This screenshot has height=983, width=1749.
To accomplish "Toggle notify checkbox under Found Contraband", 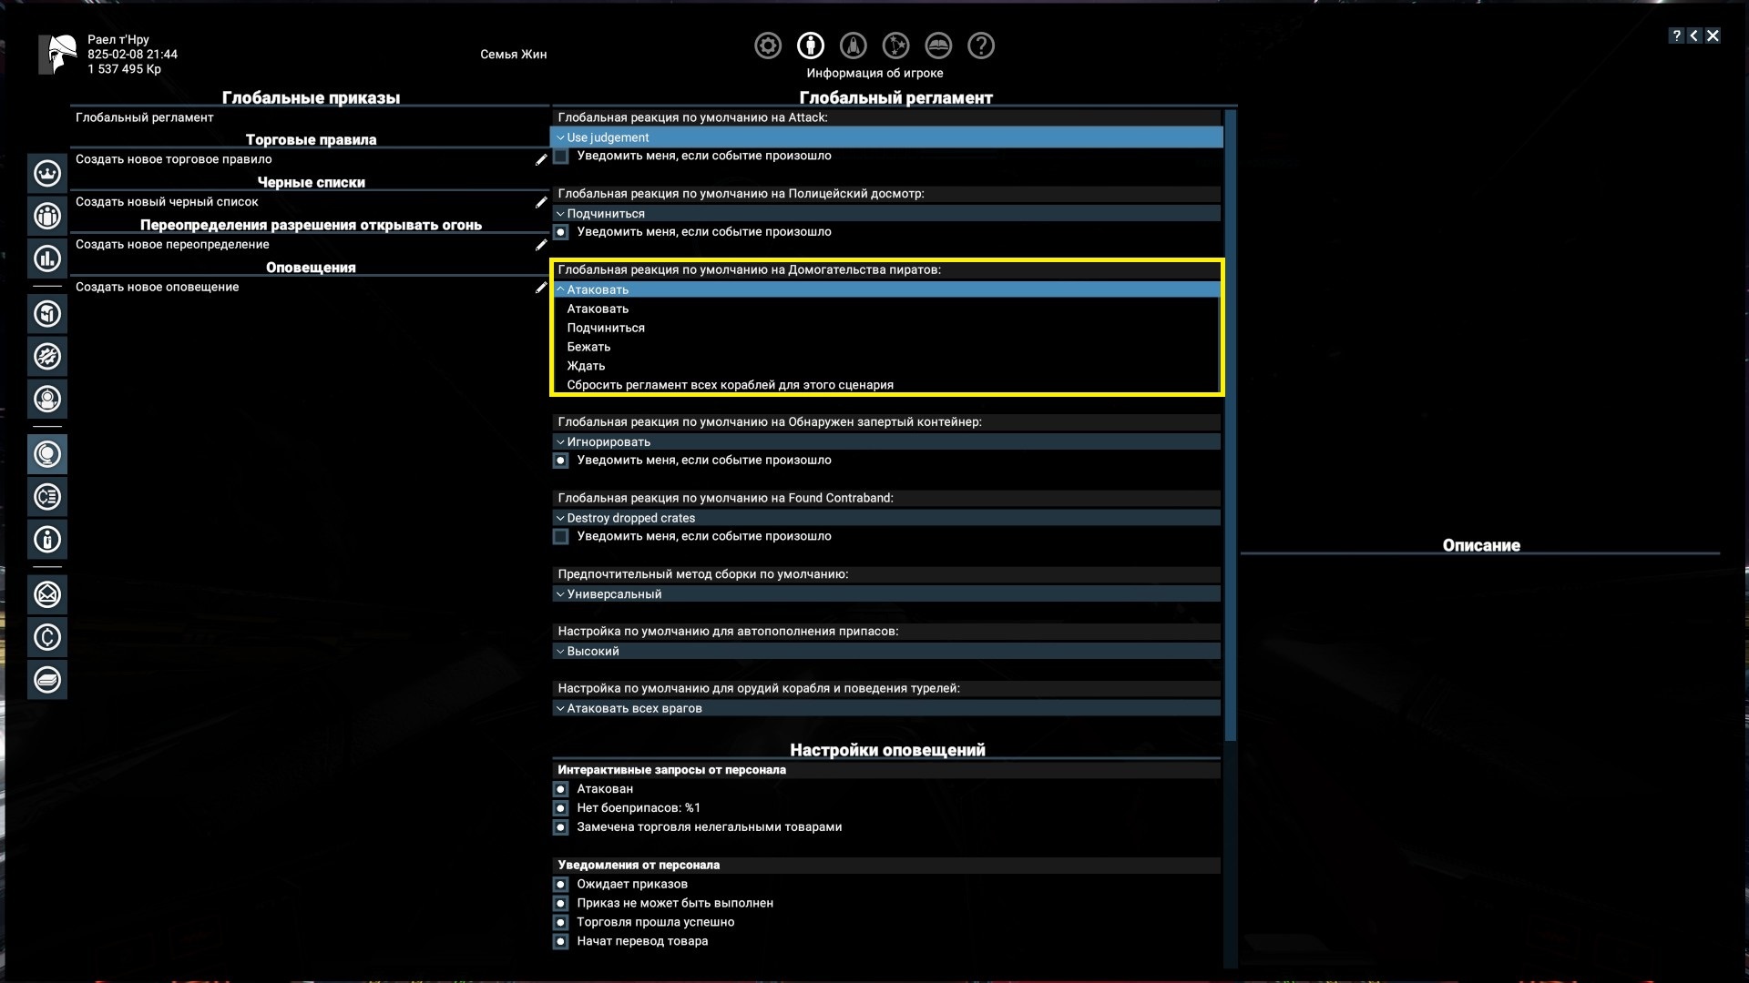I will click(x=561, y=537).
